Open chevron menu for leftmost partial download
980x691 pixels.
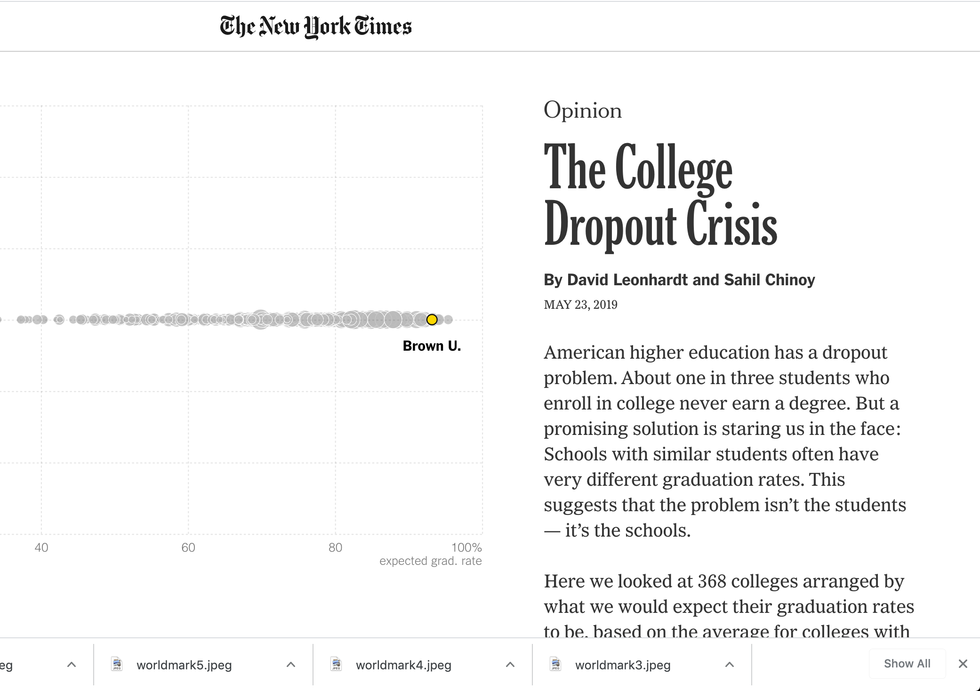pyautogui.click(x=72, y=665)
